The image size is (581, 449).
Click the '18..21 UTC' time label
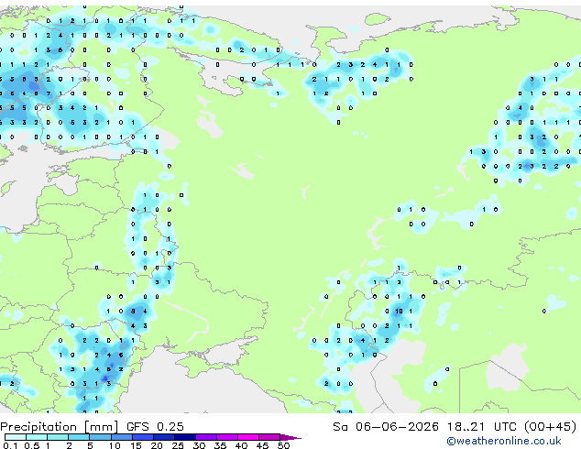pyautogui.click(x=481, y=427)
